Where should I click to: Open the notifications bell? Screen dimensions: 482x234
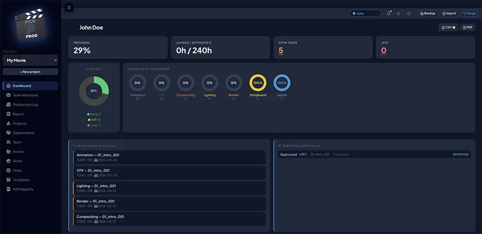click(388, 13)
